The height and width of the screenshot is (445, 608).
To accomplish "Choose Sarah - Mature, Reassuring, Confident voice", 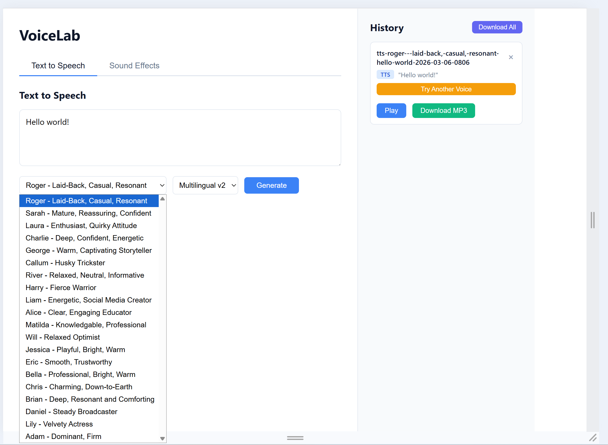I will pos(88,213).
